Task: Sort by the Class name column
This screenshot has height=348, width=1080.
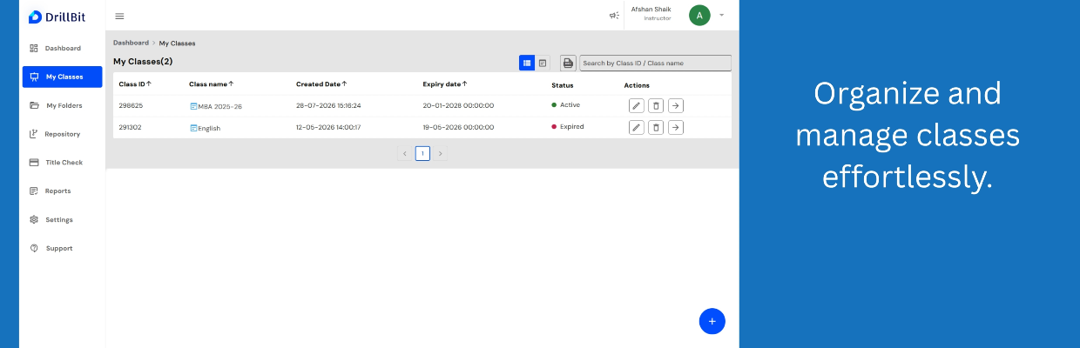Action: click(212, 84)
